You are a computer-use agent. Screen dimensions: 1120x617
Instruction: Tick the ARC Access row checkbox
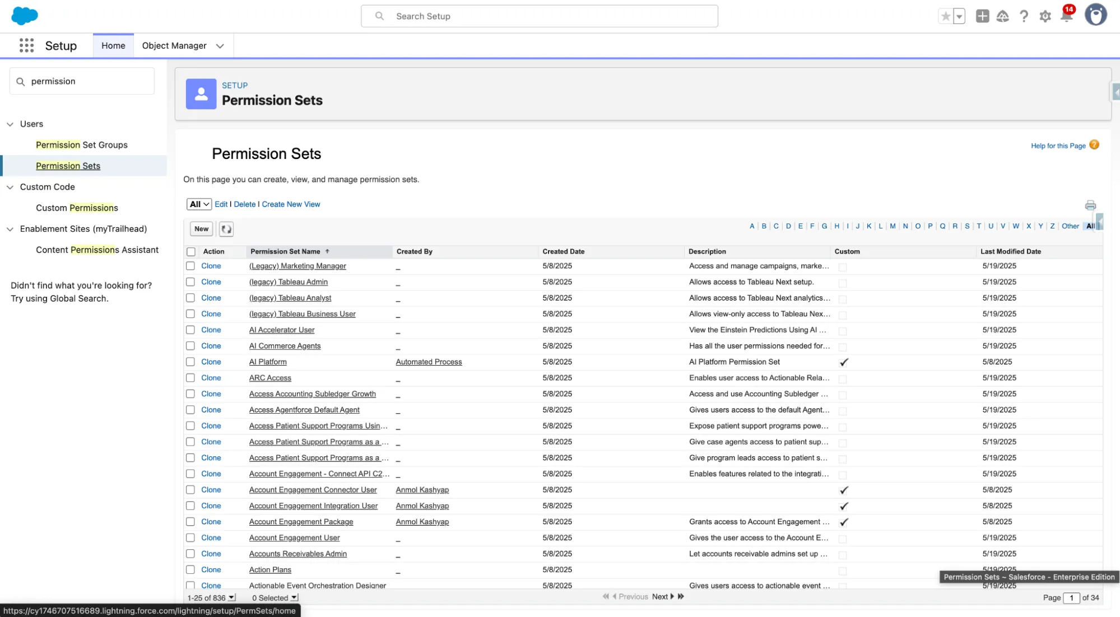(x=190, y=378)
